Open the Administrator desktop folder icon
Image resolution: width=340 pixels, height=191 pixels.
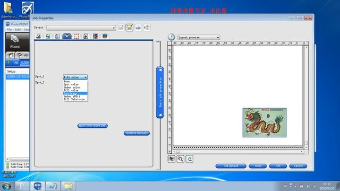point(8,10)
